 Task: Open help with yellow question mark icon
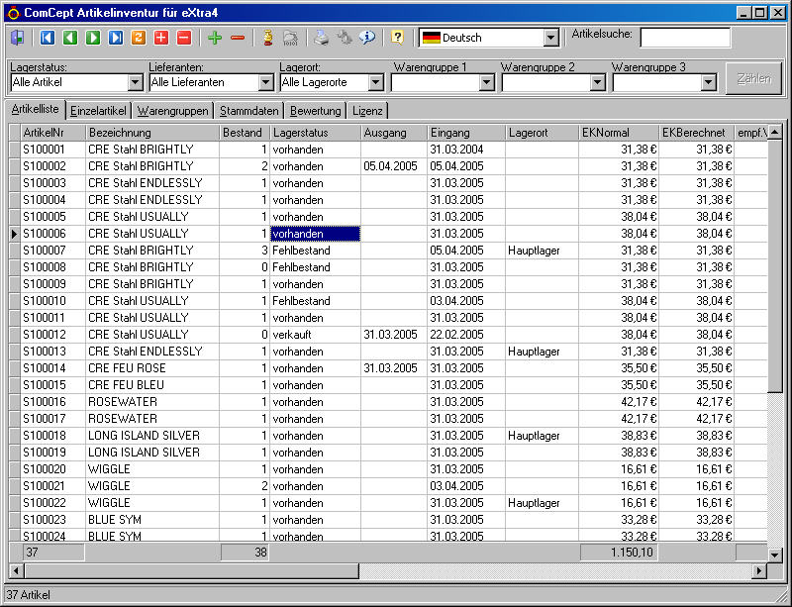tap(397, 38)
